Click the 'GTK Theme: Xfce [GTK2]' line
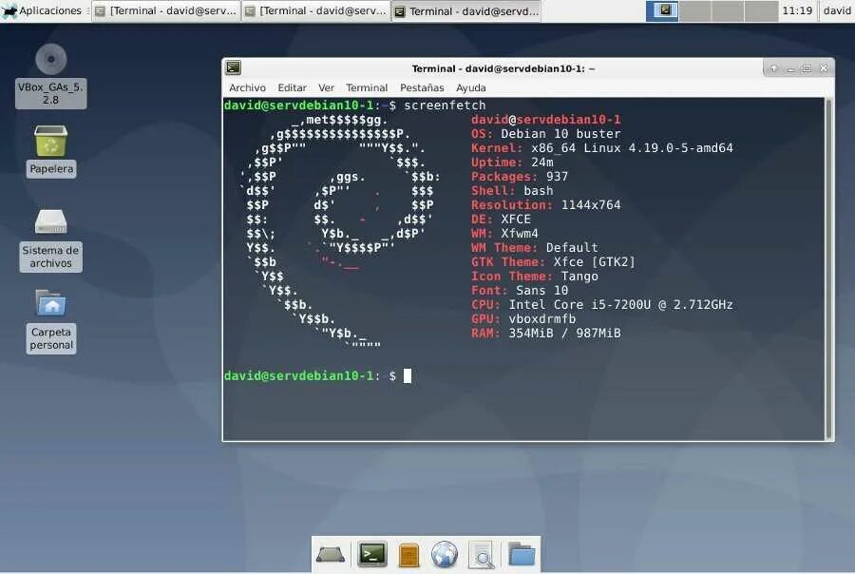 pyautogui.click(x=554, y=261)
